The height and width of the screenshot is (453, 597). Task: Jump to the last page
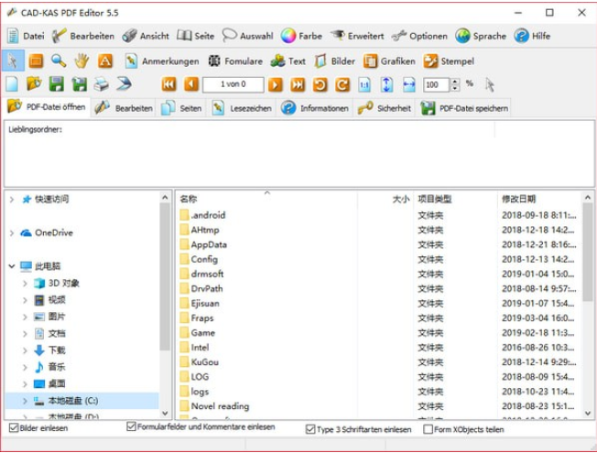(298, 84)
